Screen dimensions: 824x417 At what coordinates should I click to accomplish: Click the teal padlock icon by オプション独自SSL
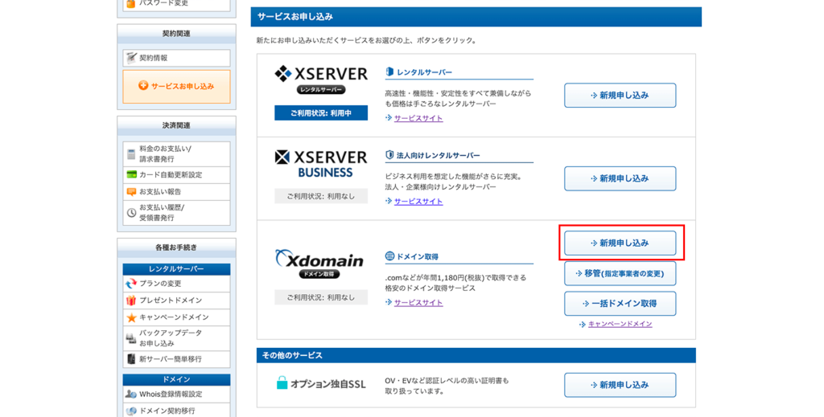click(282, 383)
